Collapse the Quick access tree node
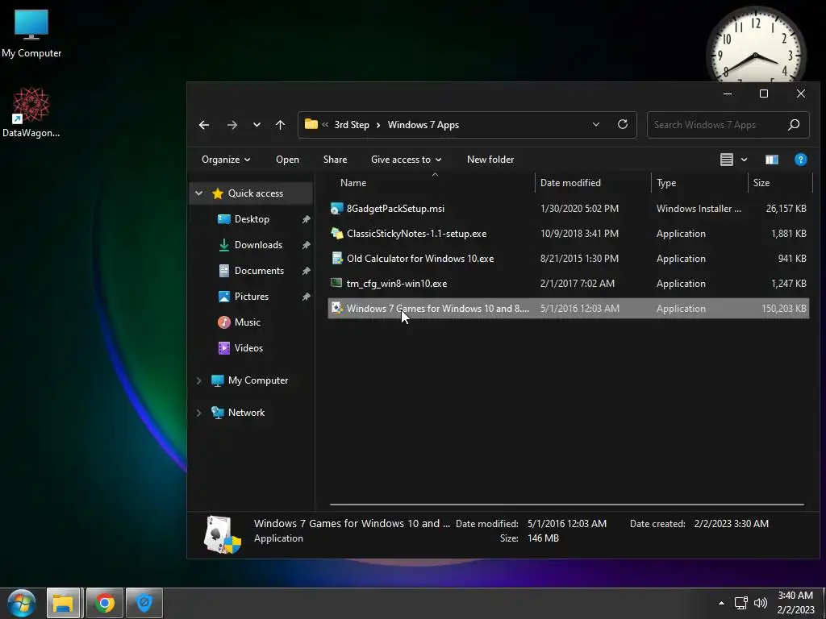The image size is (826, 619). [x=198, y=193]
